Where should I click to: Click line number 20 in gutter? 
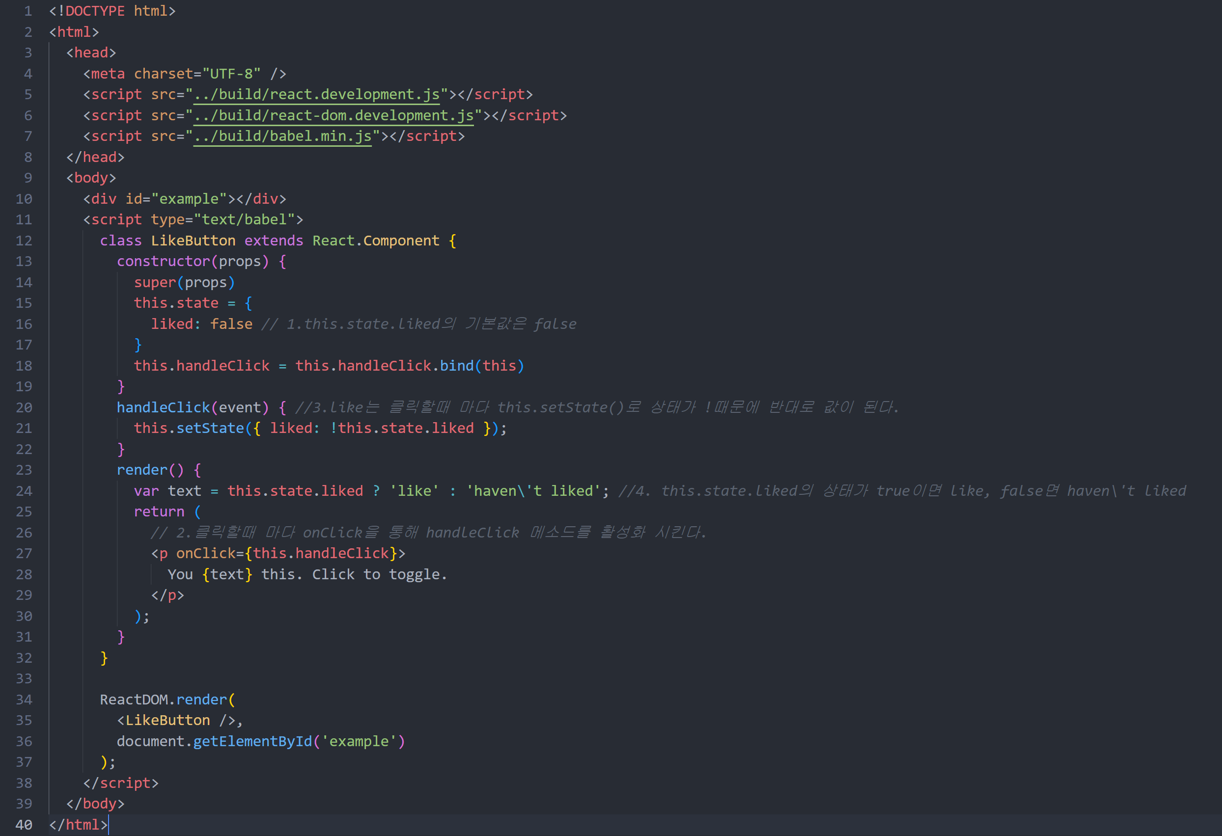[24, 408]
